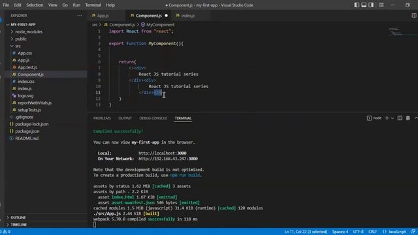Open App.test.js file
This screenshot has height=235, width=418.
click(27, 67)
